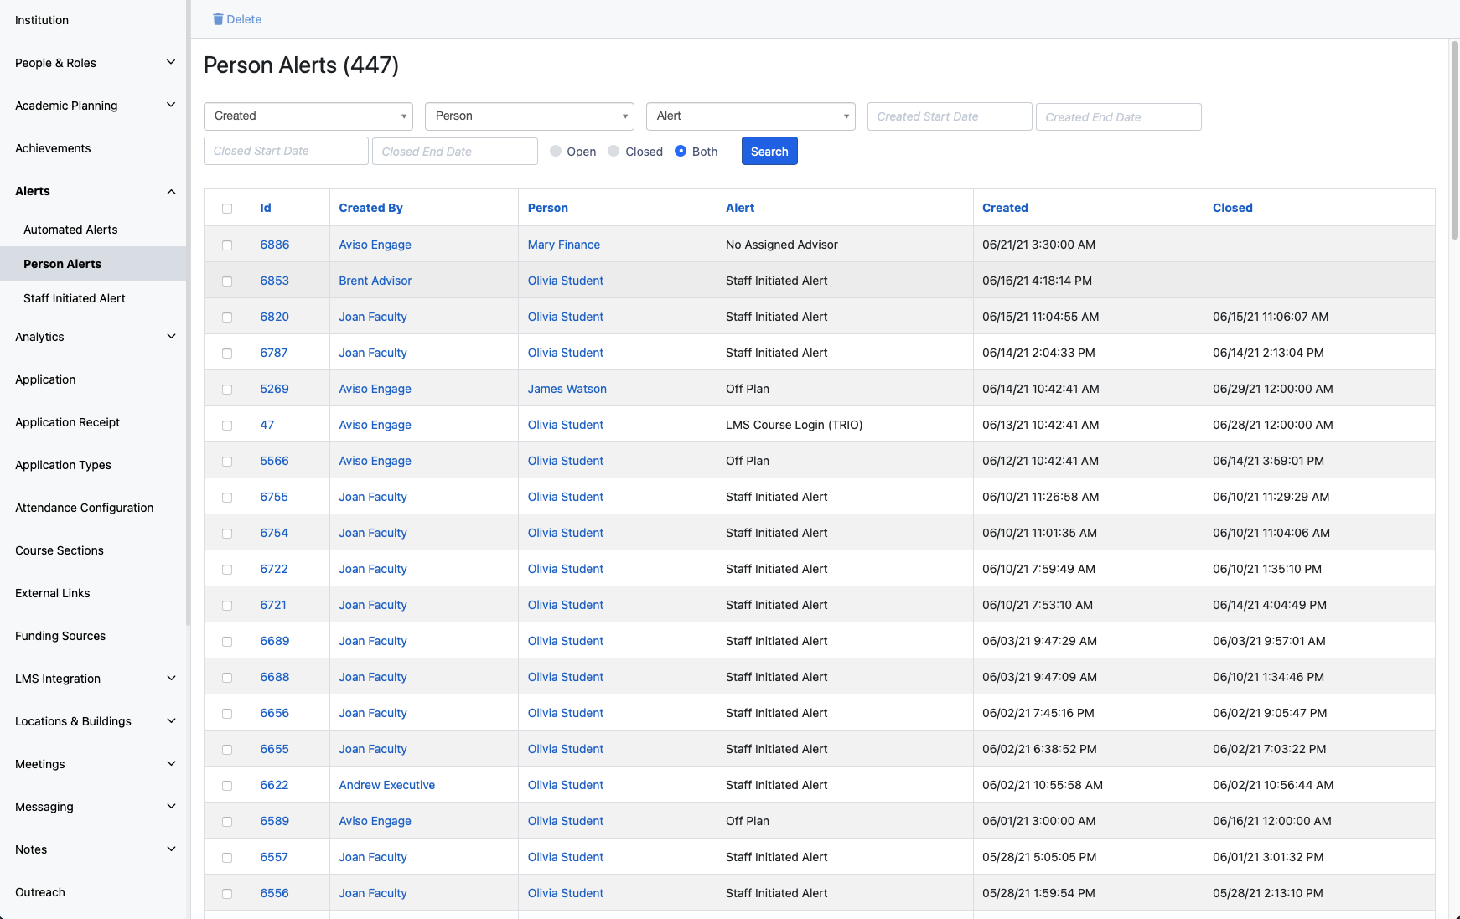Sort by the Id column header

click(266, 208)
